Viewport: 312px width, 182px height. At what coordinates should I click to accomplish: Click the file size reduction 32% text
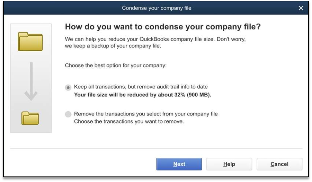(142, 95)
